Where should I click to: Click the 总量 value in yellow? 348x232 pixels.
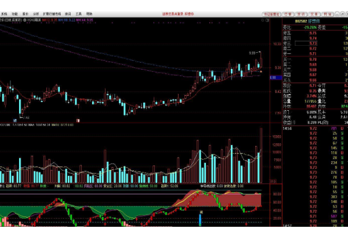[x=310, y=101]
